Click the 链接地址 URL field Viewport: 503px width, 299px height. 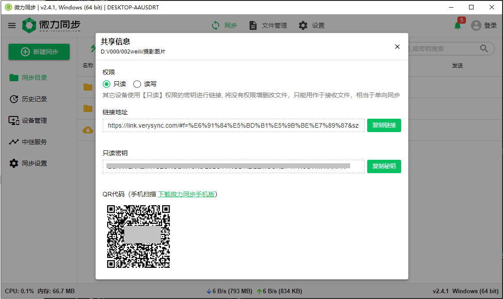pos(234,125)
